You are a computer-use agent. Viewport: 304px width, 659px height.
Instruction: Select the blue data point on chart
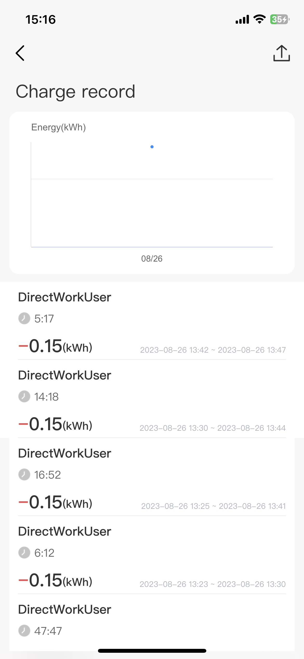(152, 147)
